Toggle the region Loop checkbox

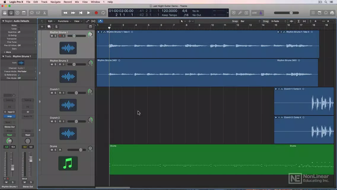19,29
